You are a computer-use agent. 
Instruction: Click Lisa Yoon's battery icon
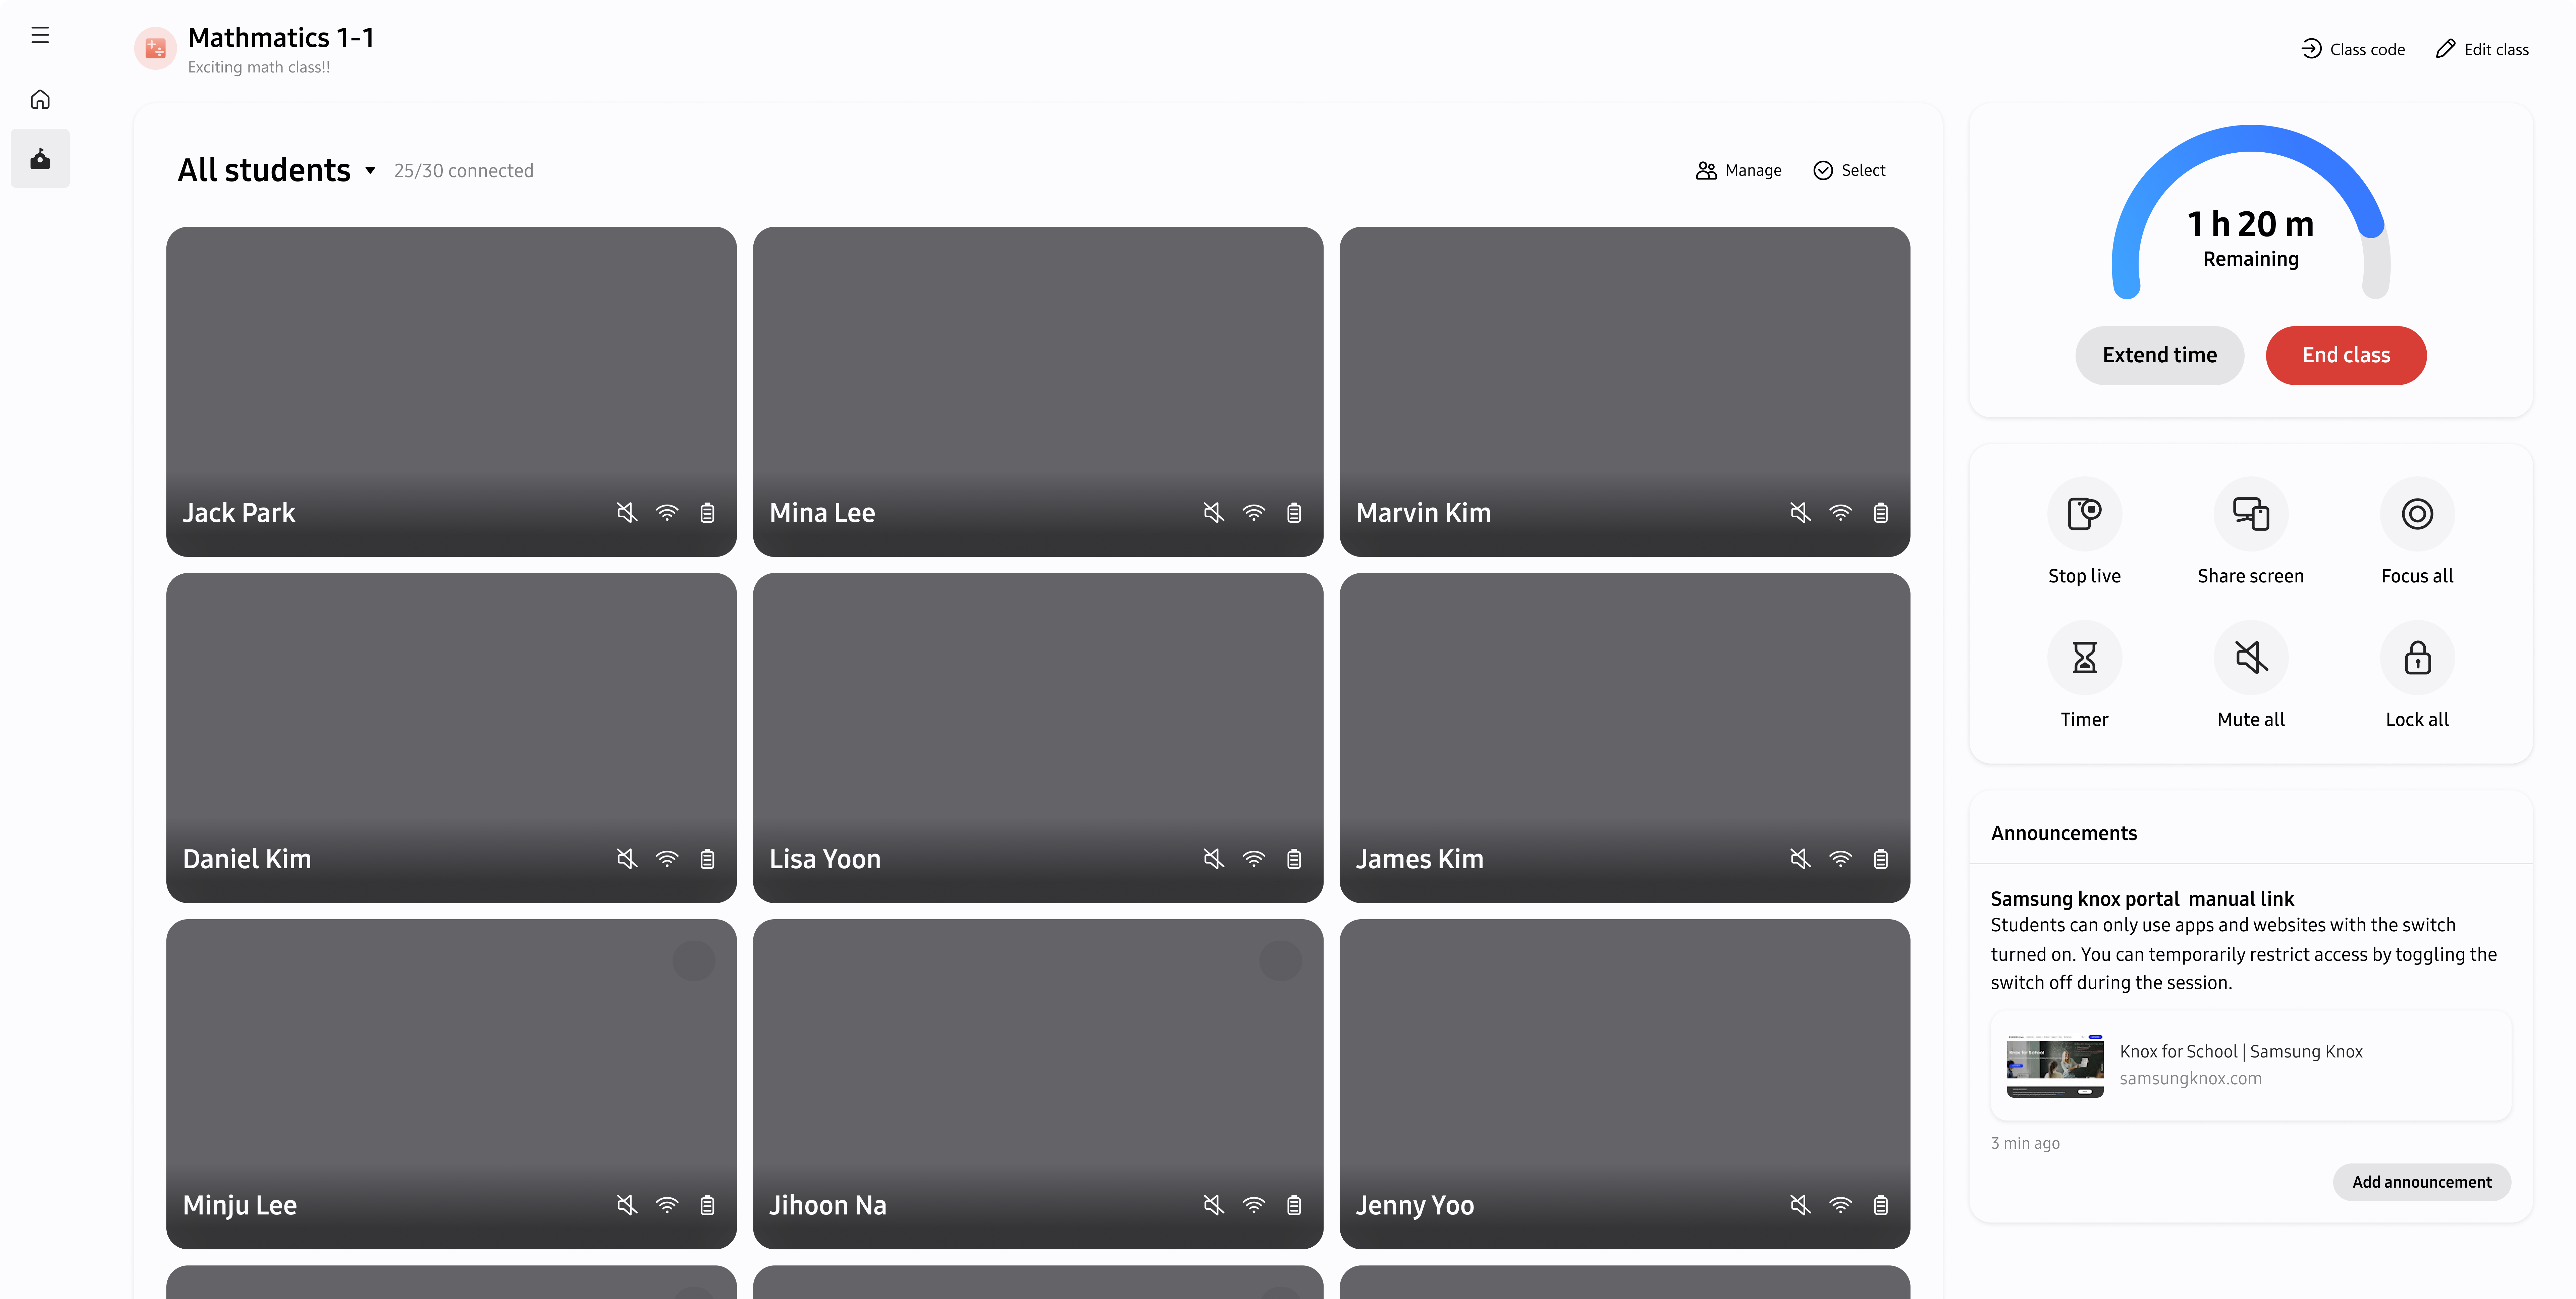click(x=1294, y=859)
